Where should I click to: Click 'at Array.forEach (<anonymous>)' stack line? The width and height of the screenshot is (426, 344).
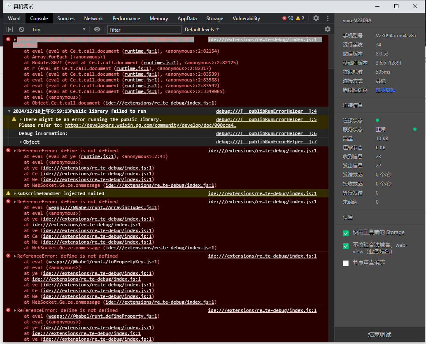coord(65,57)
